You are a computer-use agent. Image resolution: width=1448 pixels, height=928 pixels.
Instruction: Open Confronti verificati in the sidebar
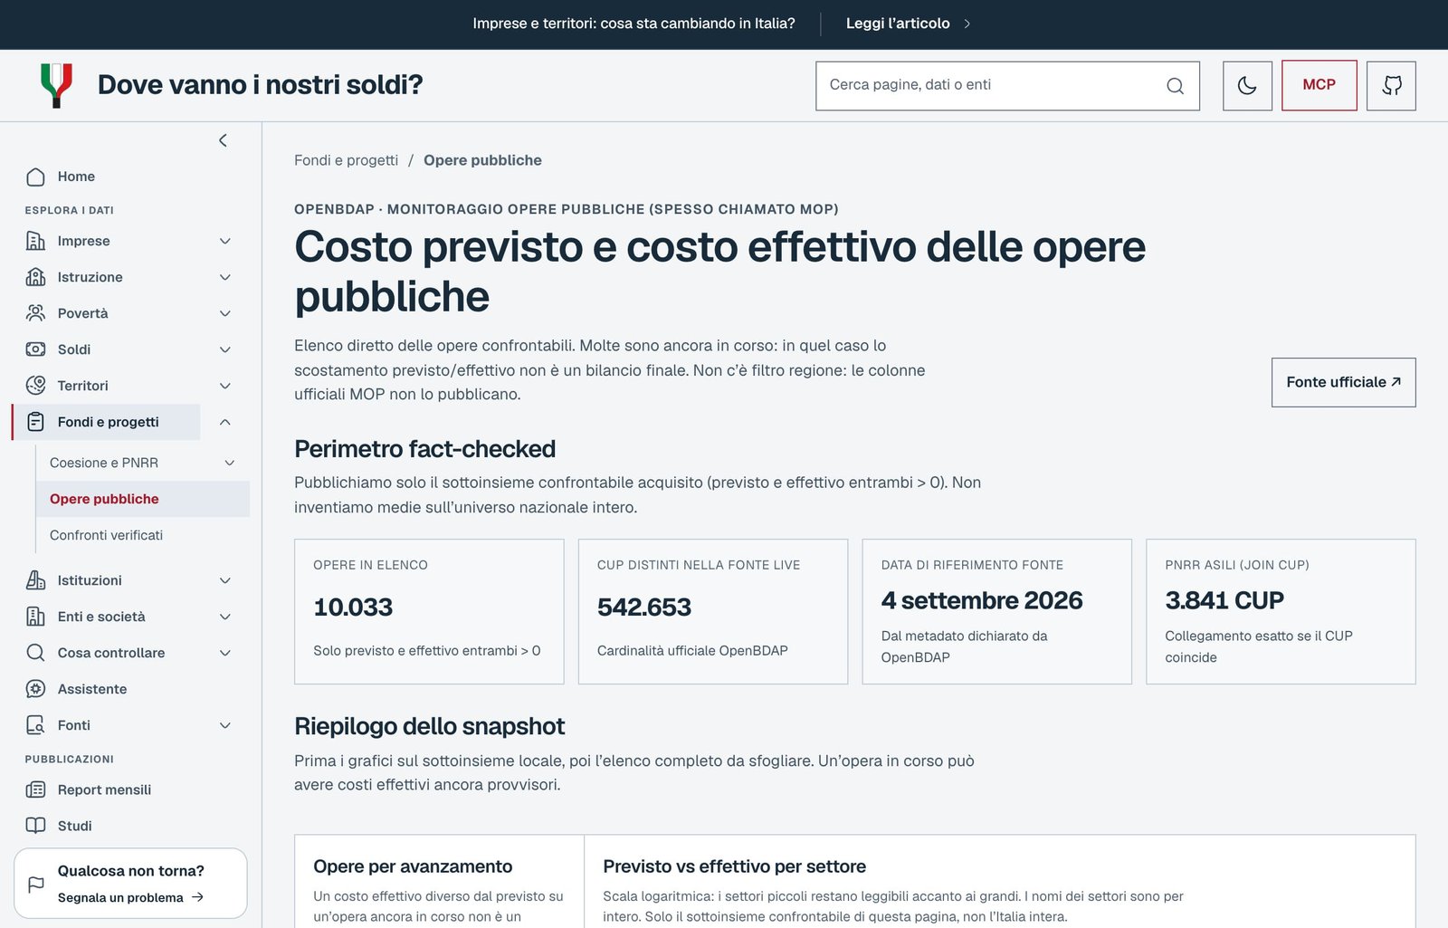tap(143, 535)
